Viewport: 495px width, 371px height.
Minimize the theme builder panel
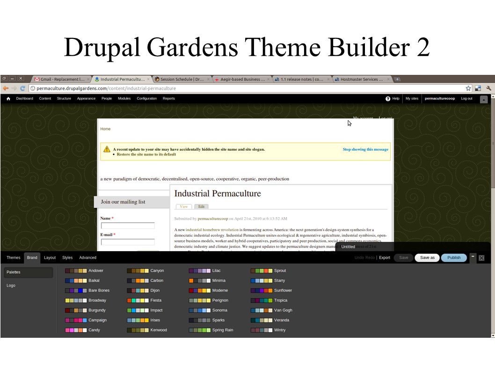coord(473,257)
